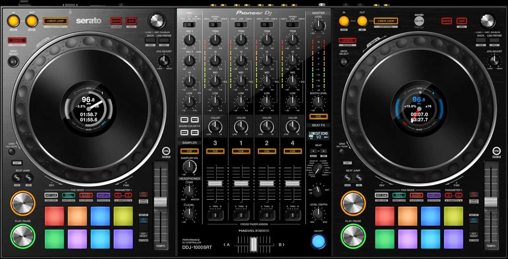Hit the left deck PLAY/PAUSE button
This screenshot has height=259, width=508.
(23, 236)
